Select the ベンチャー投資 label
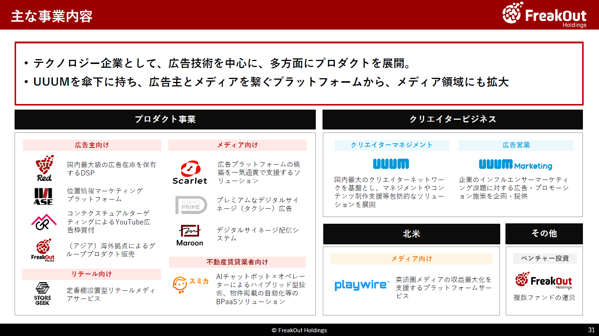Screen dimensions: 599x336 (x=545, y=259)
